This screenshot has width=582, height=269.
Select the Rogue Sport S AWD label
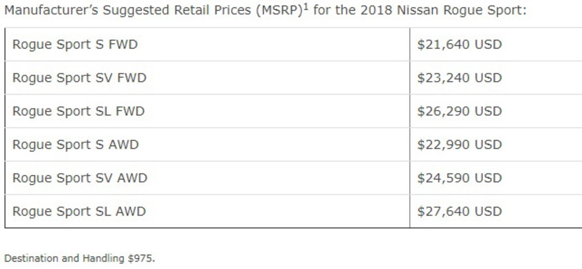(75, 144)
